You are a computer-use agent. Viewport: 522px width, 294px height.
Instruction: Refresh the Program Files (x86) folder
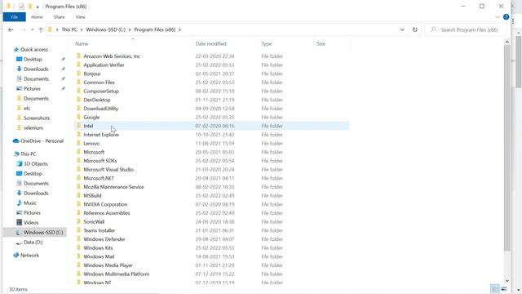pos(415,29)
